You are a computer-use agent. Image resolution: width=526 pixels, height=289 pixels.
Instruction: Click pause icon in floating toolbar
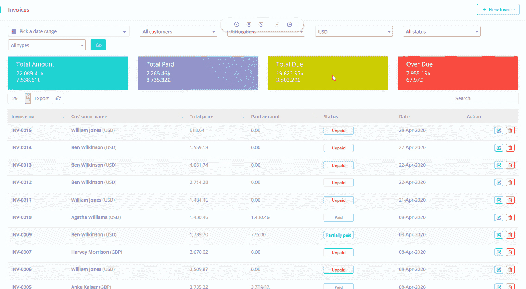(249, 24)
